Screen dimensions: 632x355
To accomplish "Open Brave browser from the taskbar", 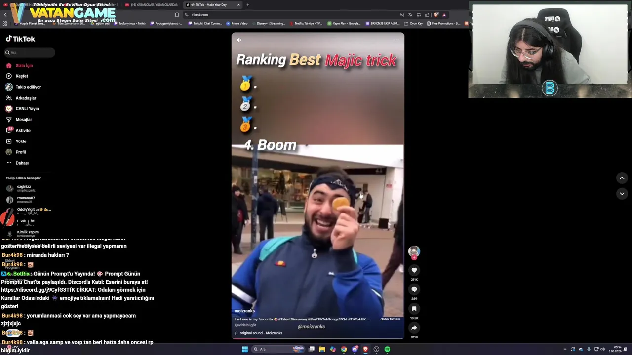I will [x=365, y=349].
